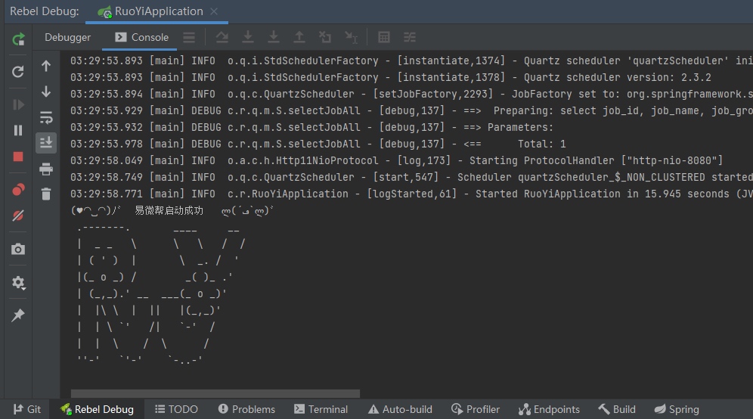
Task: Switch to the Debugger tab
Action: click(67, 38)
